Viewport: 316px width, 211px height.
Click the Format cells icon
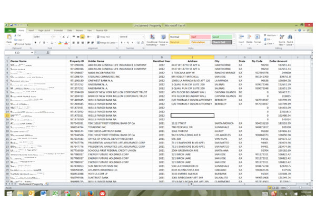(257, 37)
